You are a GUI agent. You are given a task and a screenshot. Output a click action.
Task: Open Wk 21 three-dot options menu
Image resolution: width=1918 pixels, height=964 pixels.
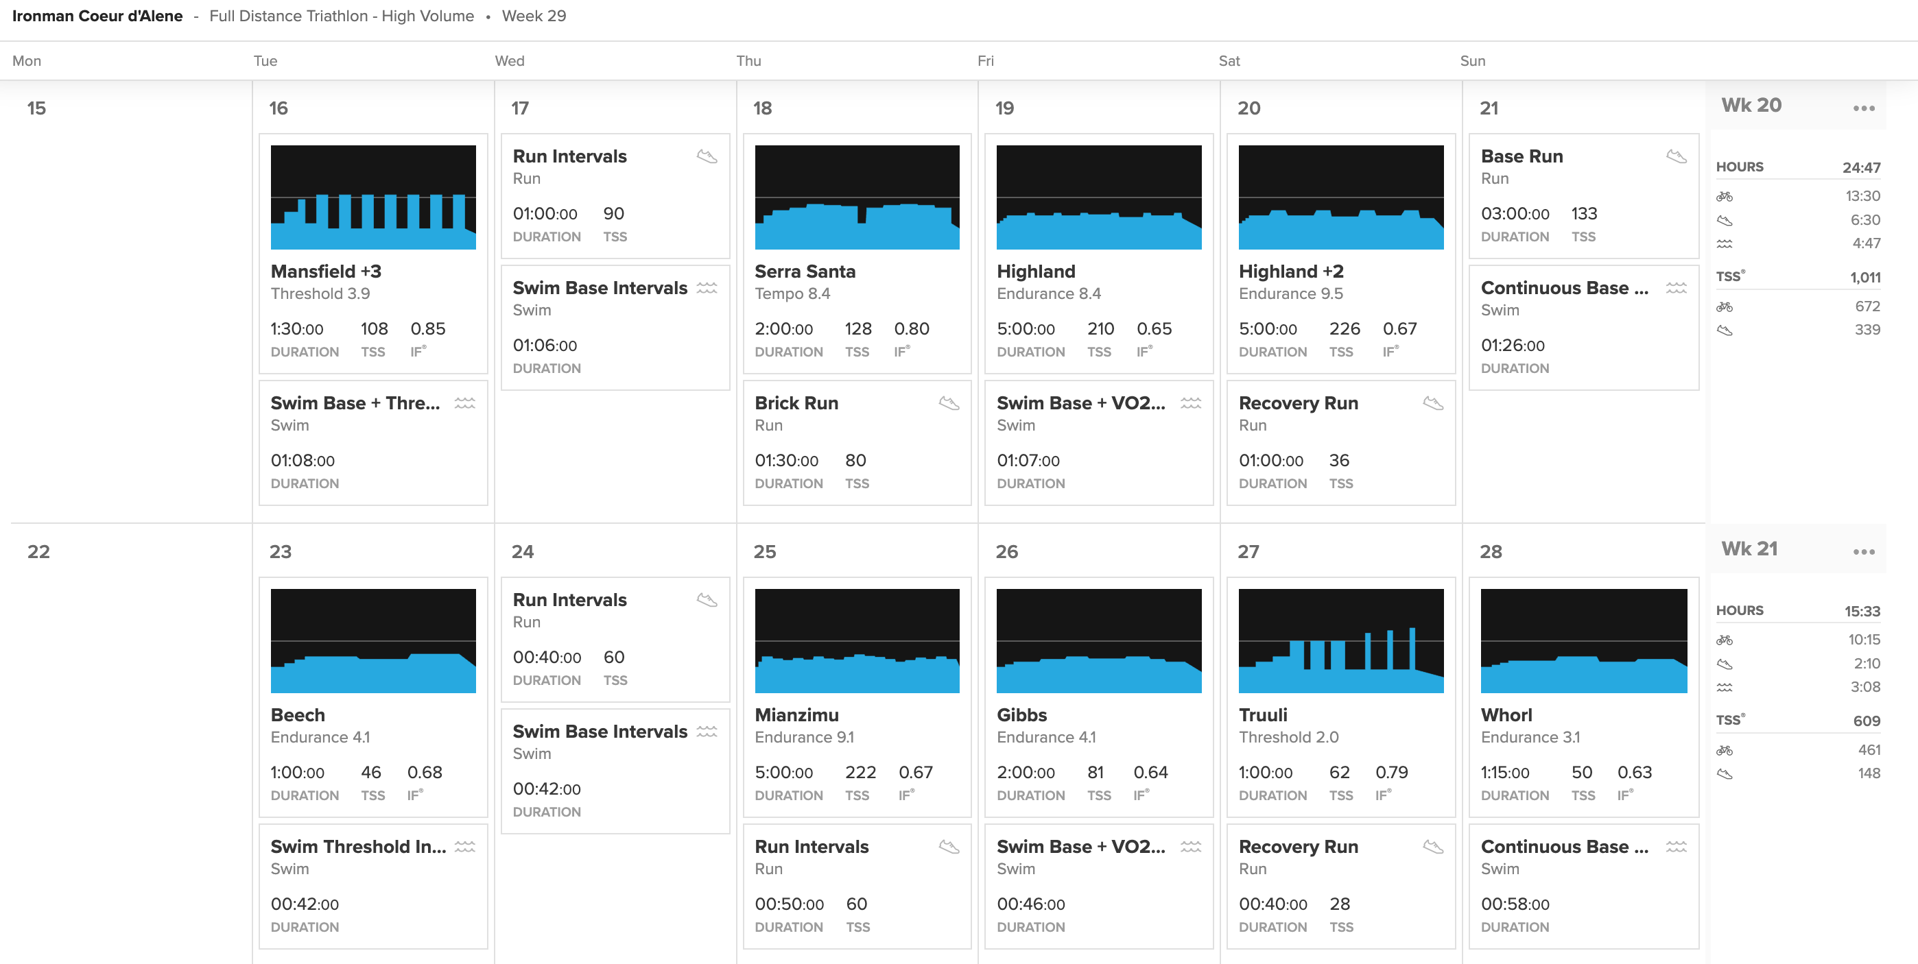[x=1863, y=553]
